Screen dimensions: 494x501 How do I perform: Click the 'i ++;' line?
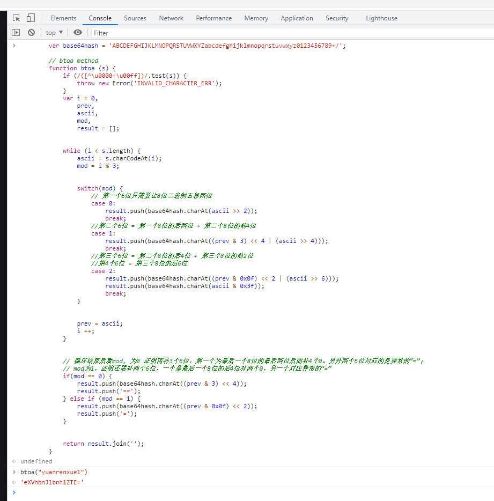pos(86,331)
